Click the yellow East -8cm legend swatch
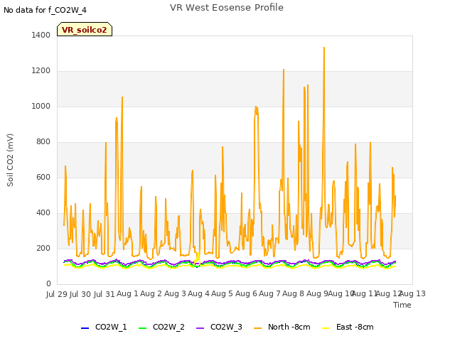Image resolution: width=455 pixels, height=341 pixels. (326, 328)
